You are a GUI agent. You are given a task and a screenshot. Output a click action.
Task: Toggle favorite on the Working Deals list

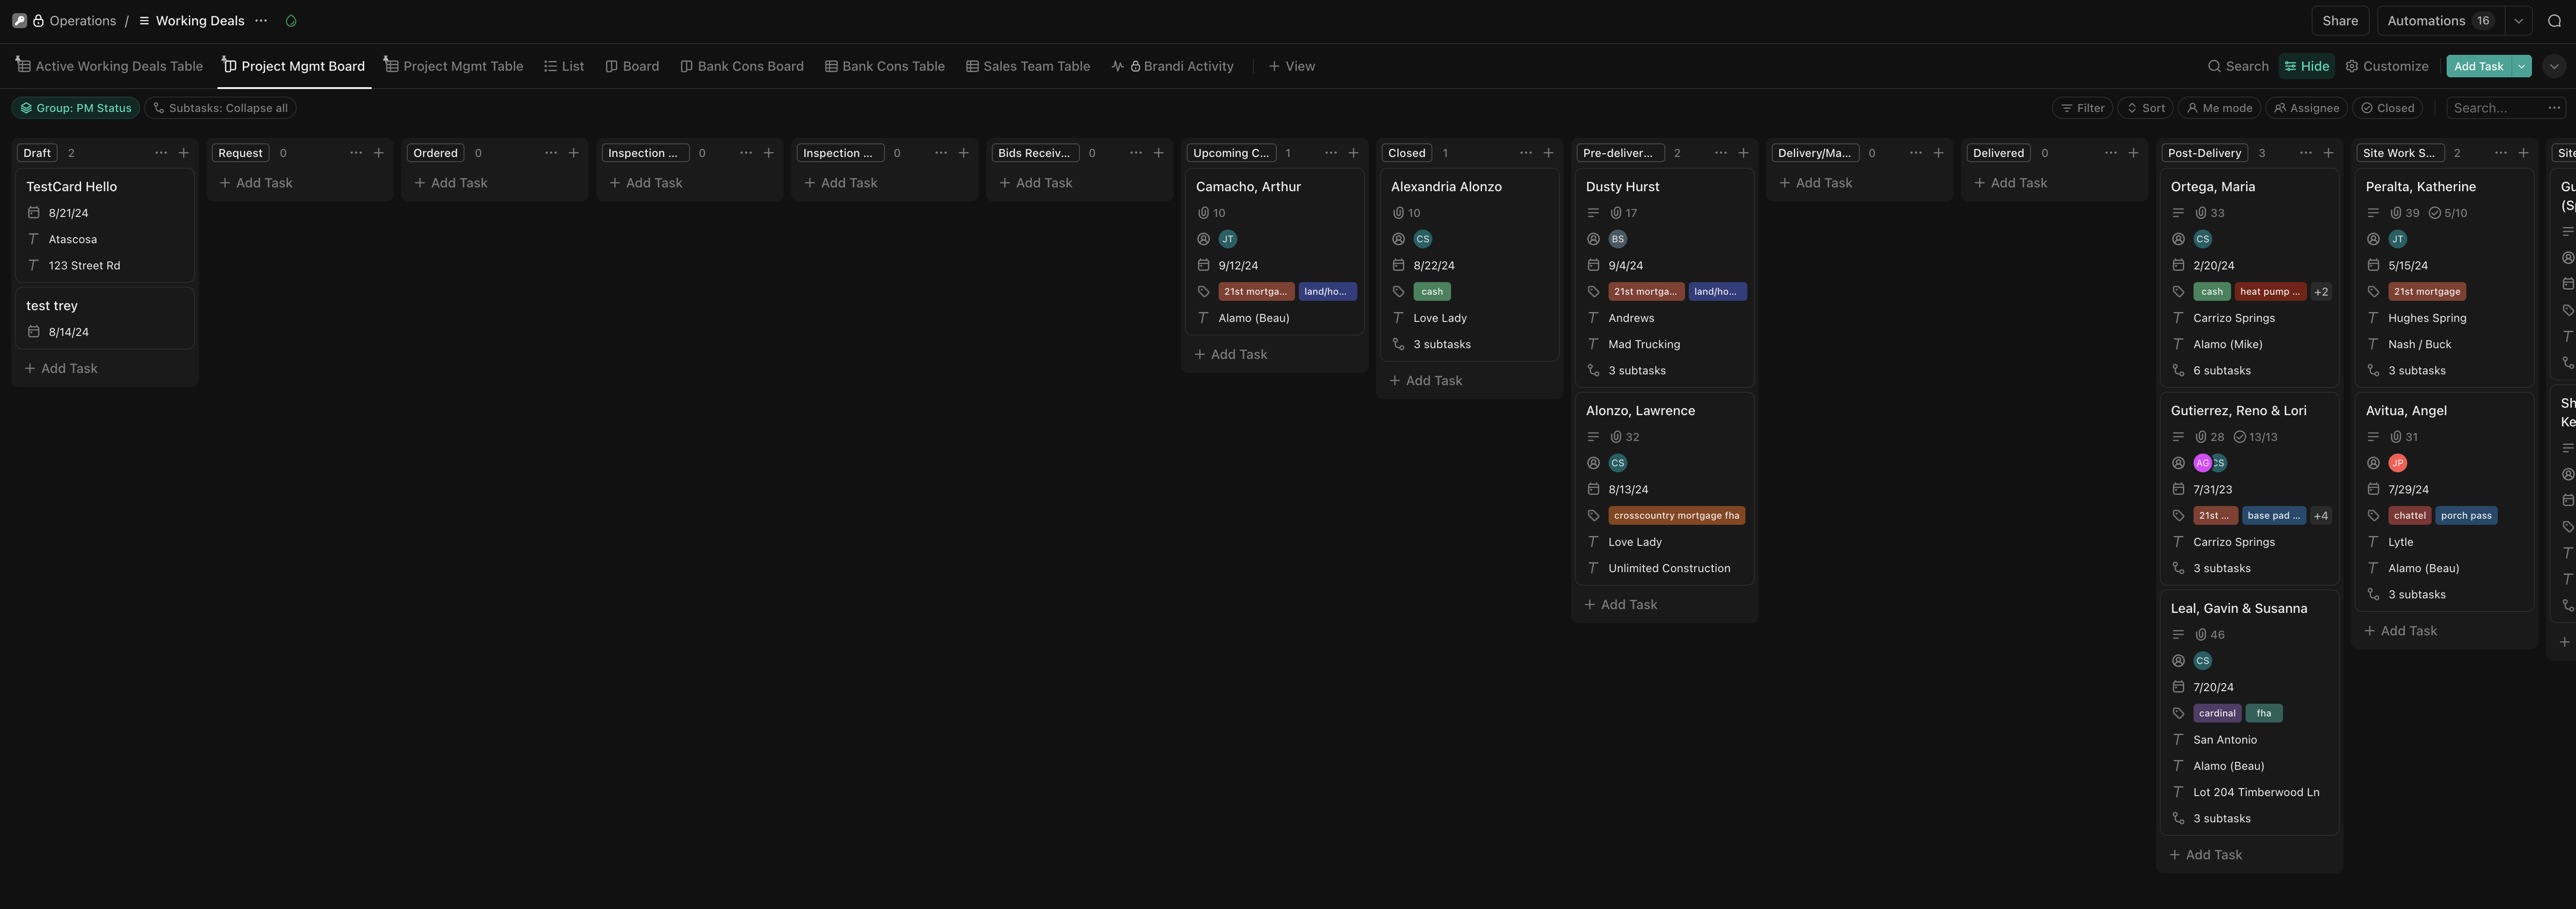pyautogui.click(x=291, y=20)
